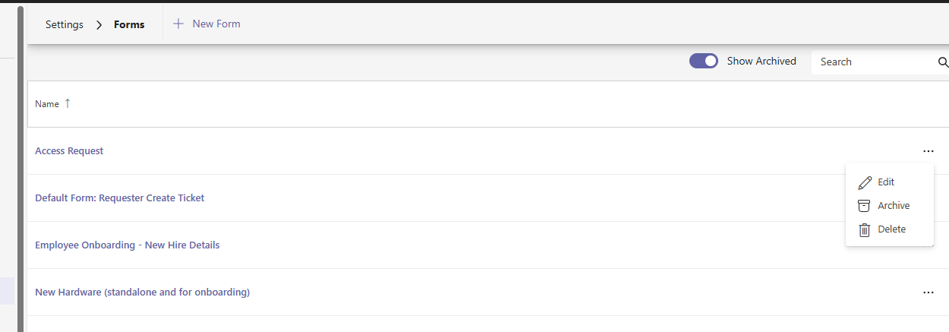Select Archive in the context menu
Screen dimensions: 949x332
(894, 206)
